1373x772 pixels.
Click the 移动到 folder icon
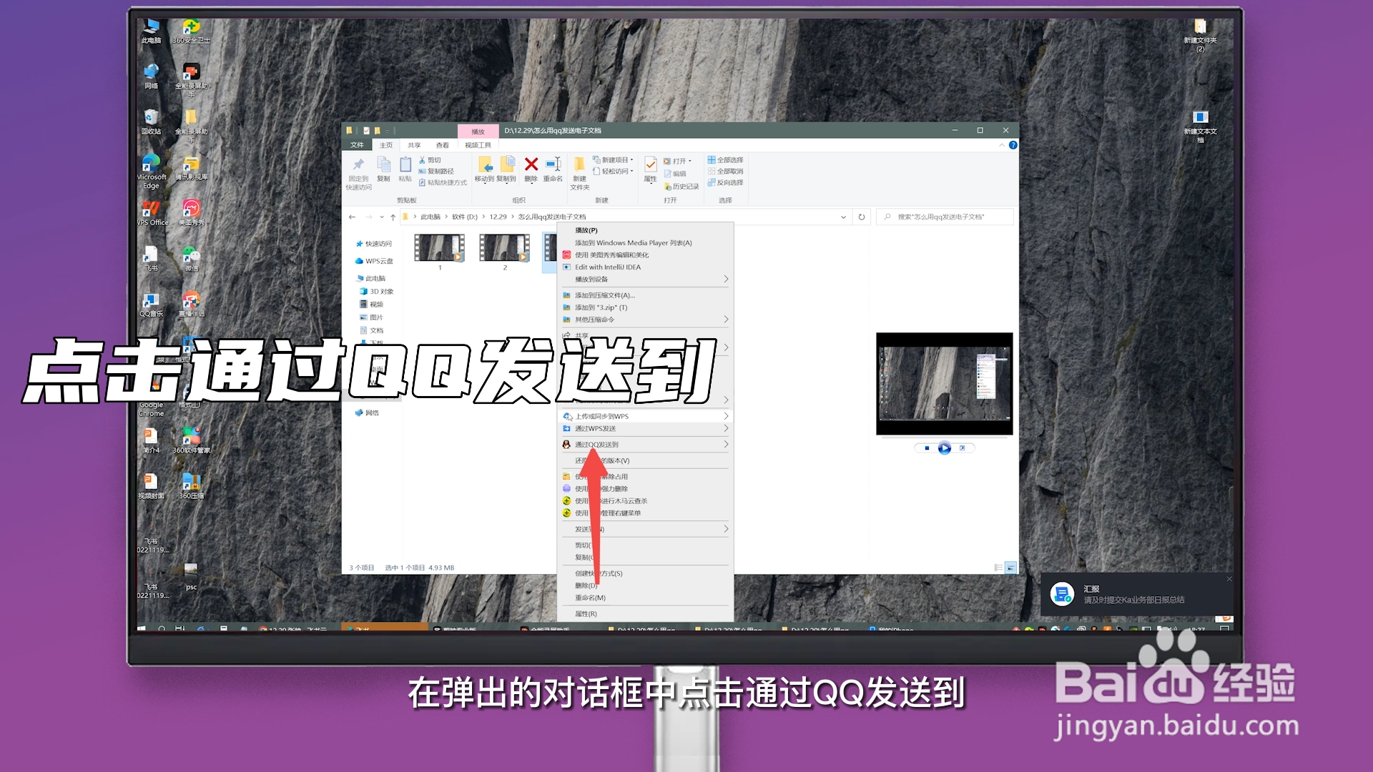[x=485, y=164]
